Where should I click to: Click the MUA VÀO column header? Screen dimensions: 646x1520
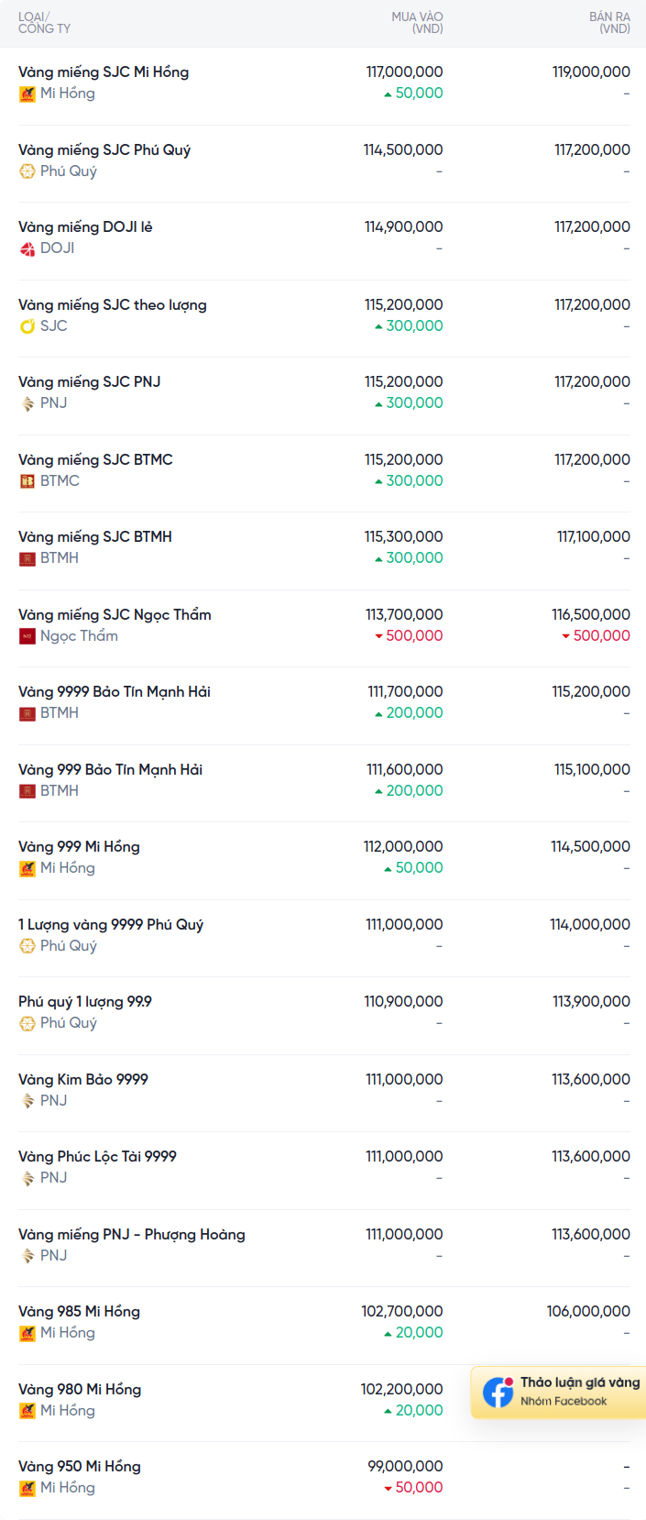(417, 23)
